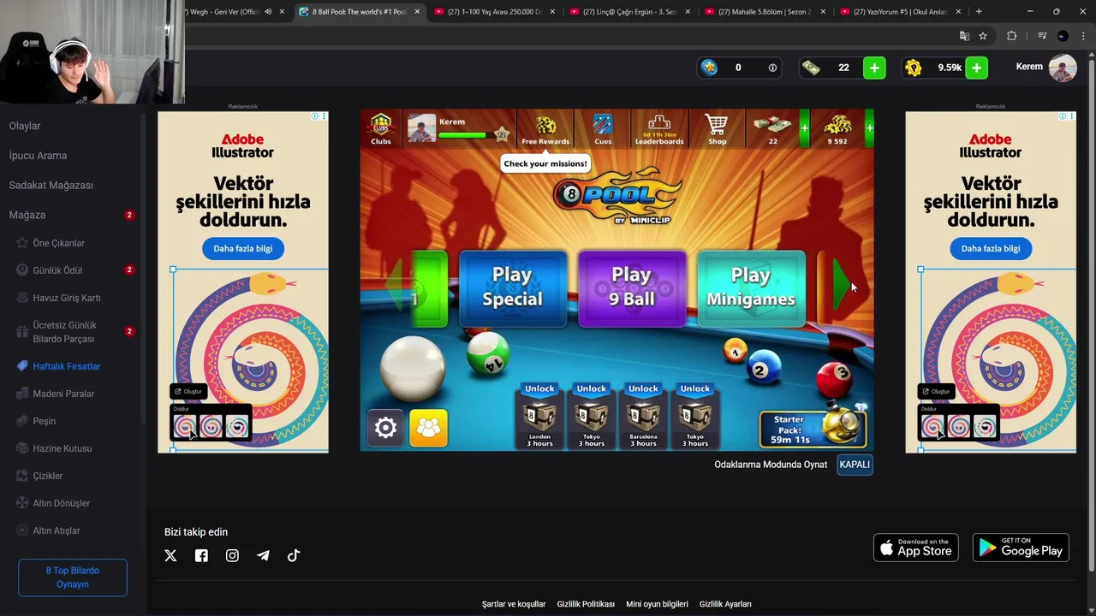
Task: Click the info icon beside 0 points
Action: 772,68
